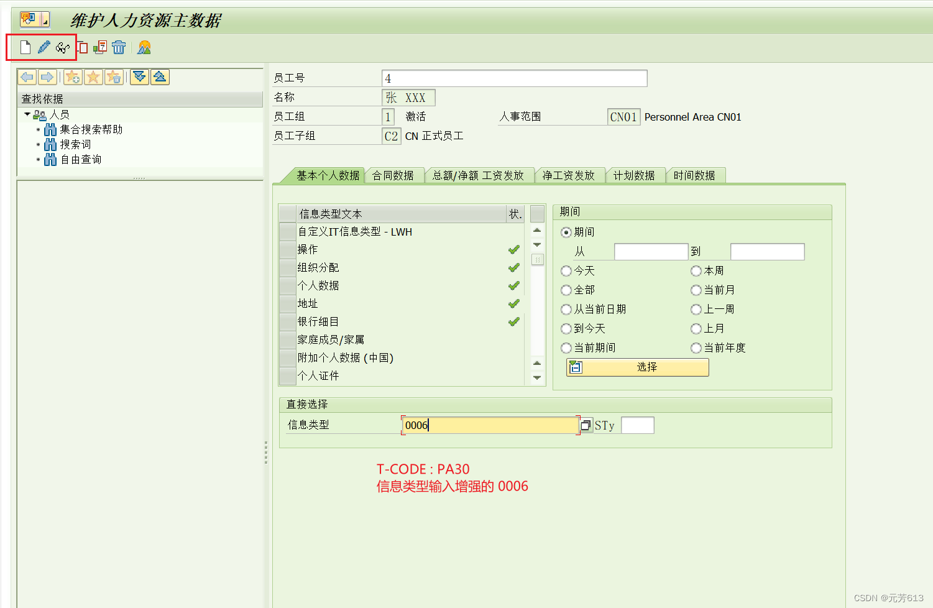The image size is (933, 608).
Task: Click the binoculars icon for 自由查询
Action: [x=50, y=159]
